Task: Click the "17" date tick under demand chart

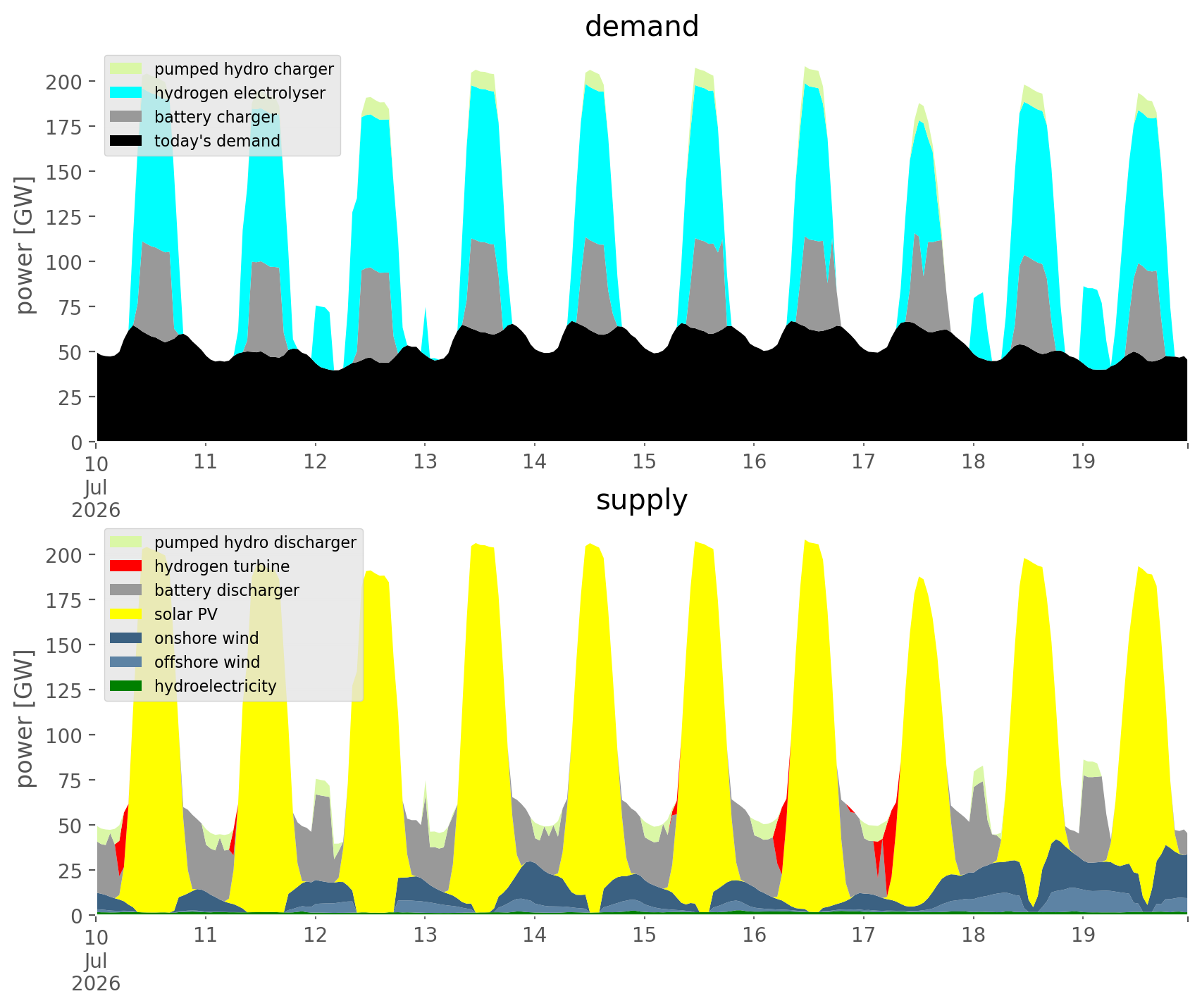Action: tap(863, 463)
